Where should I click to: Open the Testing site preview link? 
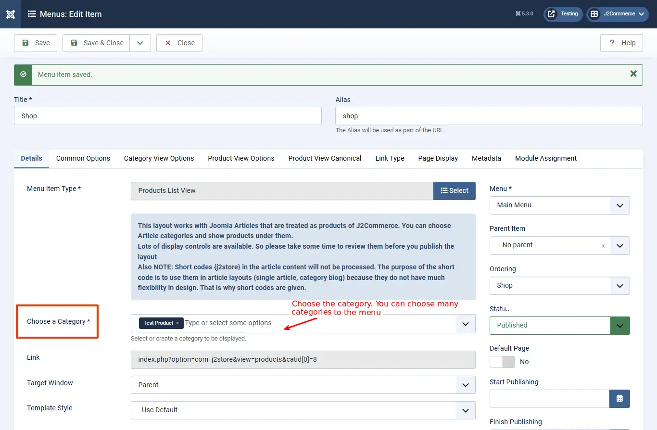coord(563,14)
